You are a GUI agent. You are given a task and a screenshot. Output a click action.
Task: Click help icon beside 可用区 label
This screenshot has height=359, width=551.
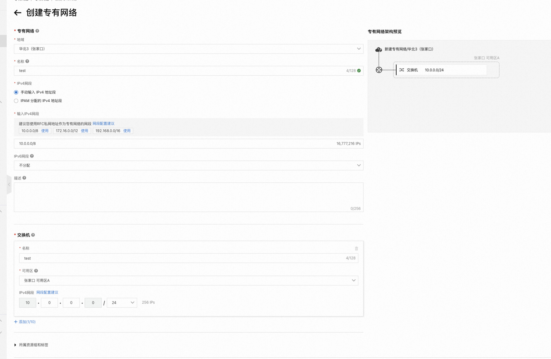pos(36,271)
